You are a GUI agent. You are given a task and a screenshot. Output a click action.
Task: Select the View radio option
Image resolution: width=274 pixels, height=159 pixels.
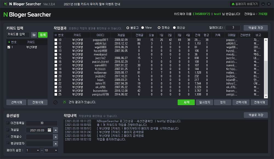[x=142, y=28]
